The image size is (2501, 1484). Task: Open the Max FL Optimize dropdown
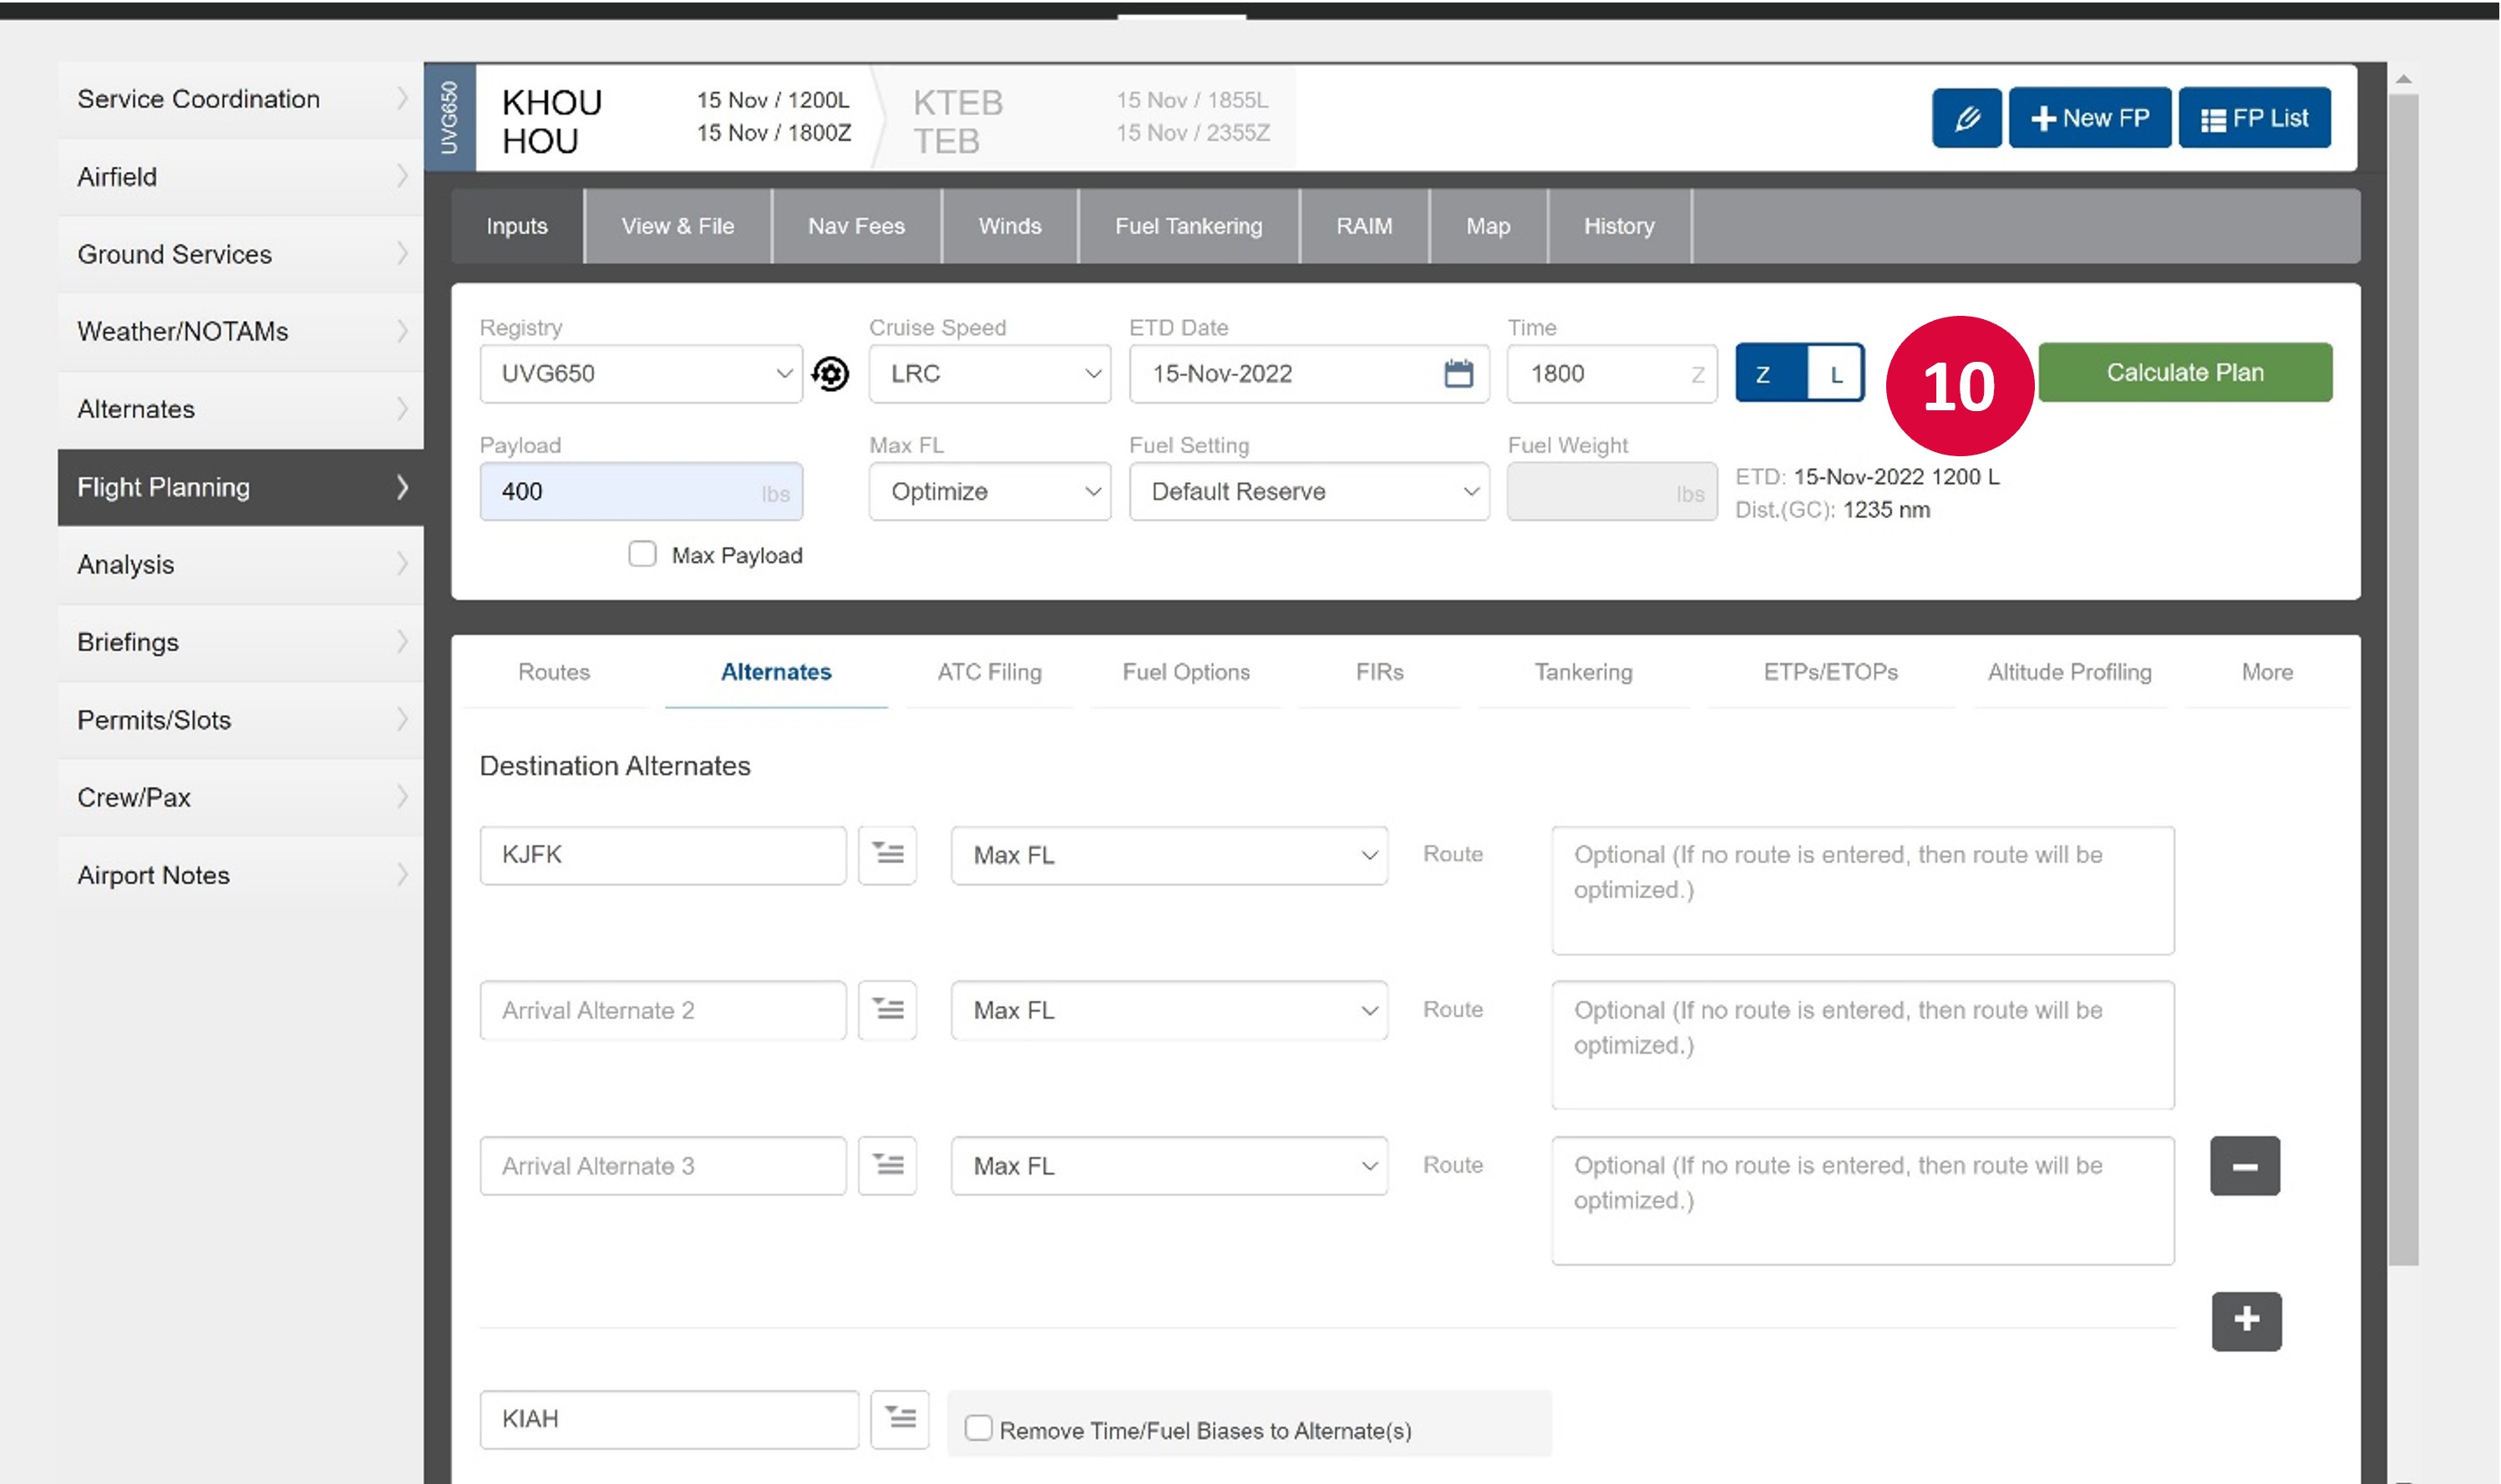click(x=990, y=491)
